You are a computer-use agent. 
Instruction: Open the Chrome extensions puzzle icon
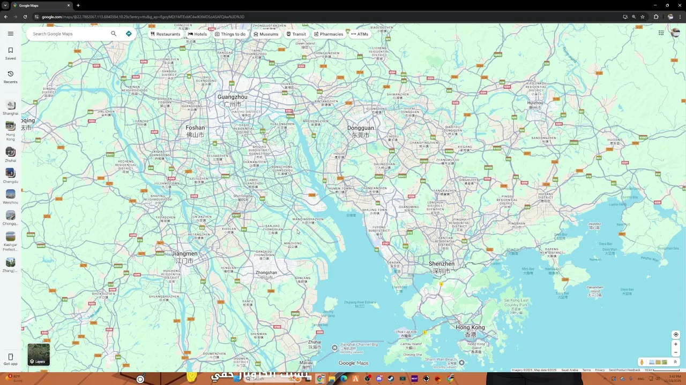coord(656,17)
